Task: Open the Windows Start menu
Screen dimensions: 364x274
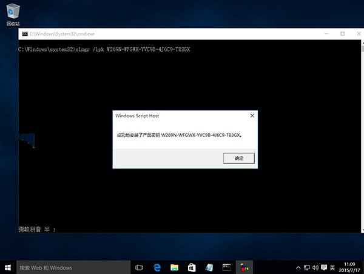Action: (8, 267)
